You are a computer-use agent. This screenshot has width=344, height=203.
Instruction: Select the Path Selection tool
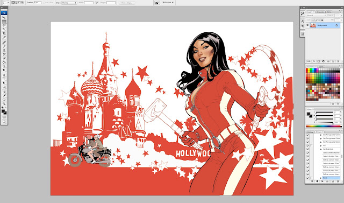tap(4, 83)
